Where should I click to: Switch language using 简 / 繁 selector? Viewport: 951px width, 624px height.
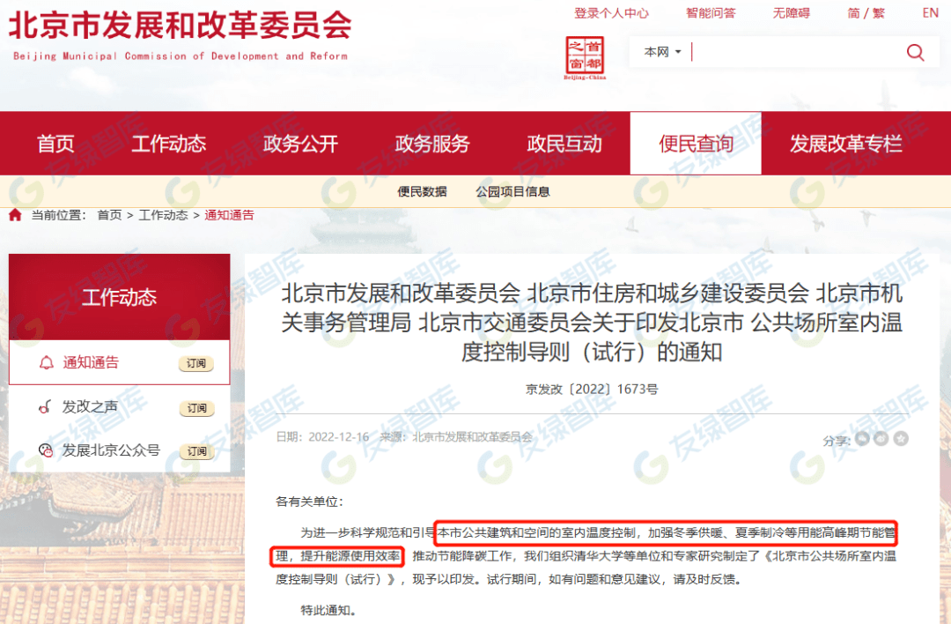[866, 13]
